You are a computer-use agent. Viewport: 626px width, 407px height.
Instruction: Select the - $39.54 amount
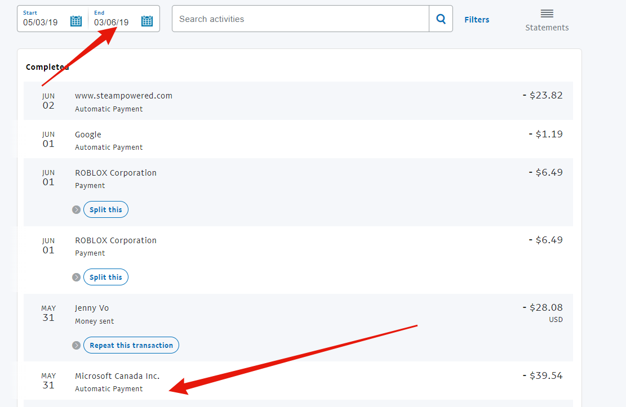(x=543, y=375)
